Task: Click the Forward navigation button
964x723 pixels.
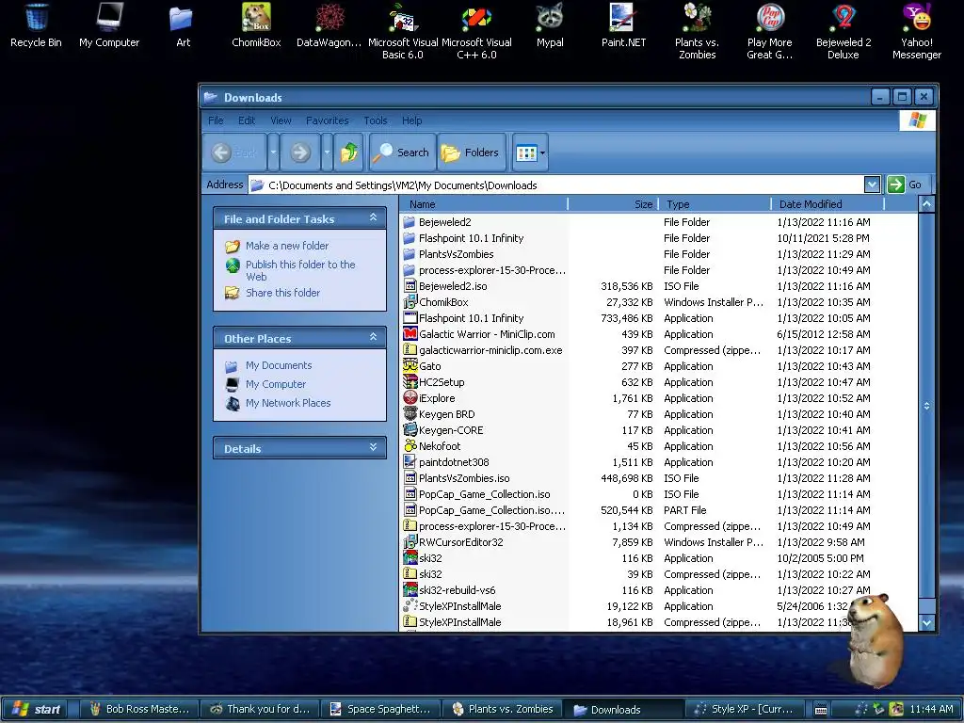Action: (300, 153)
